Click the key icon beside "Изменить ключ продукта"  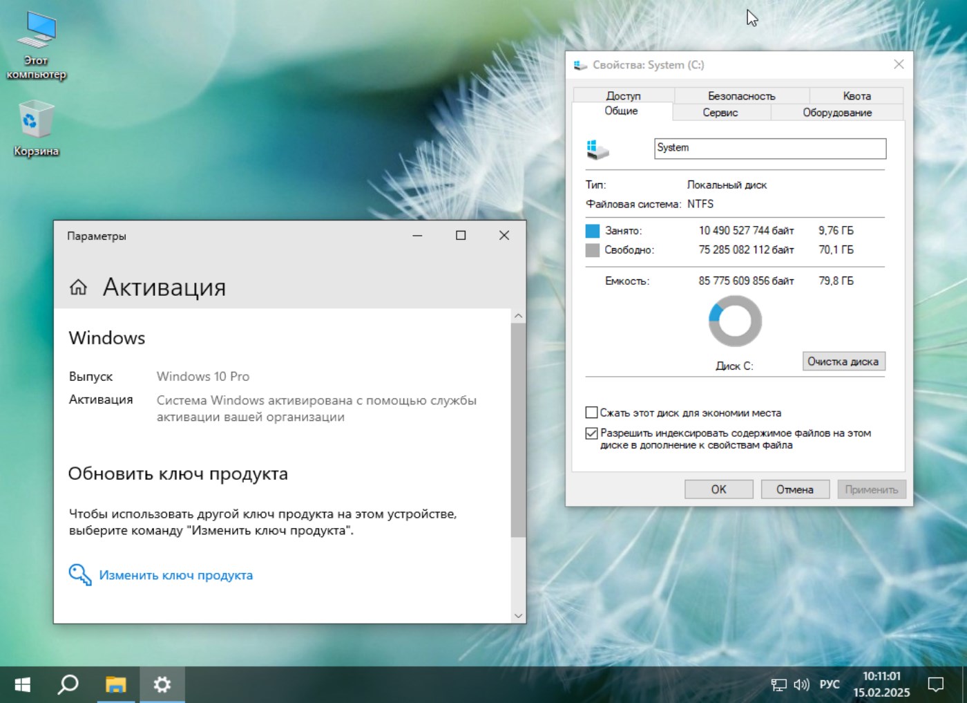(80, 575)
